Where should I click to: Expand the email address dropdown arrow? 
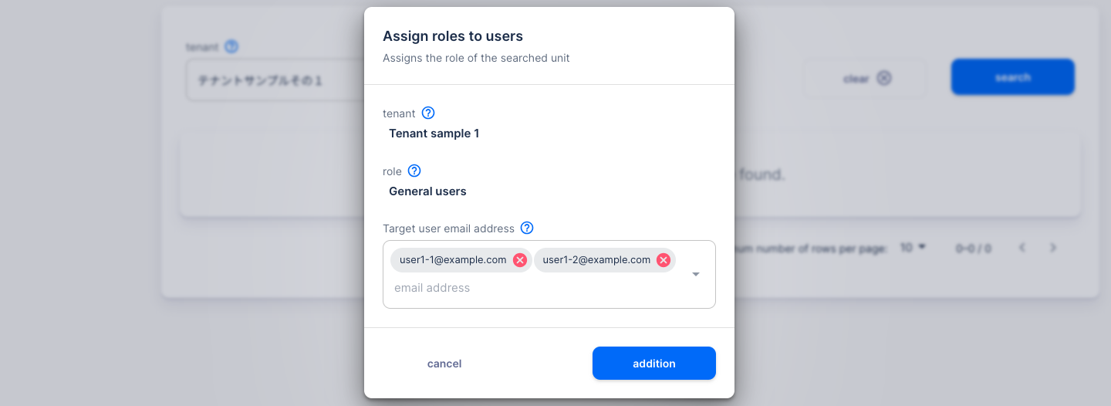(696, 274)
